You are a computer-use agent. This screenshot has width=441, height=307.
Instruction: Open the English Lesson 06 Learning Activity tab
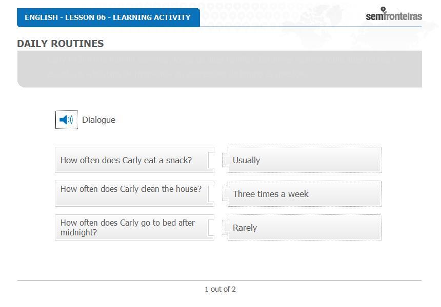[x=108, y=17]
